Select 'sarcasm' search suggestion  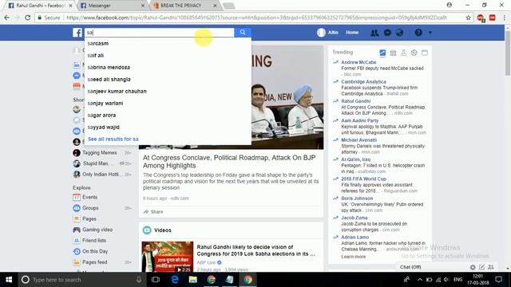coord(168,43)
